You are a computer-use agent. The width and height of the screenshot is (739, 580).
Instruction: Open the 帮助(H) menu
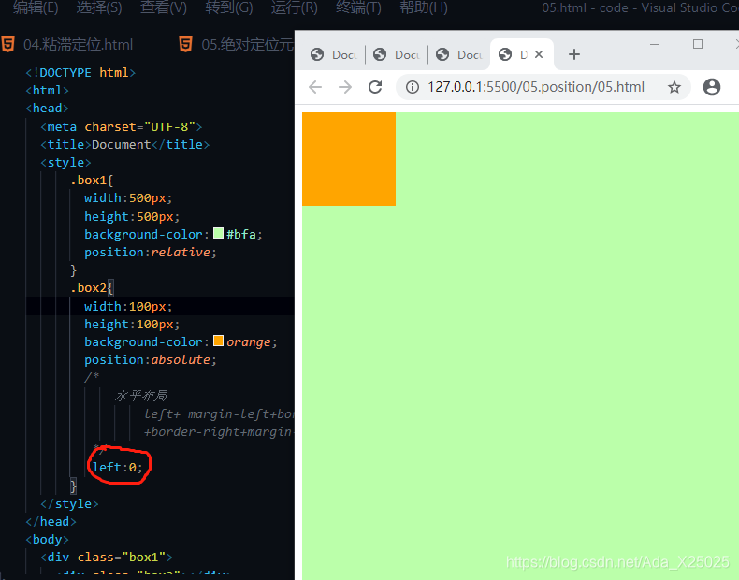pyautogui.click(x=424, y=7)
